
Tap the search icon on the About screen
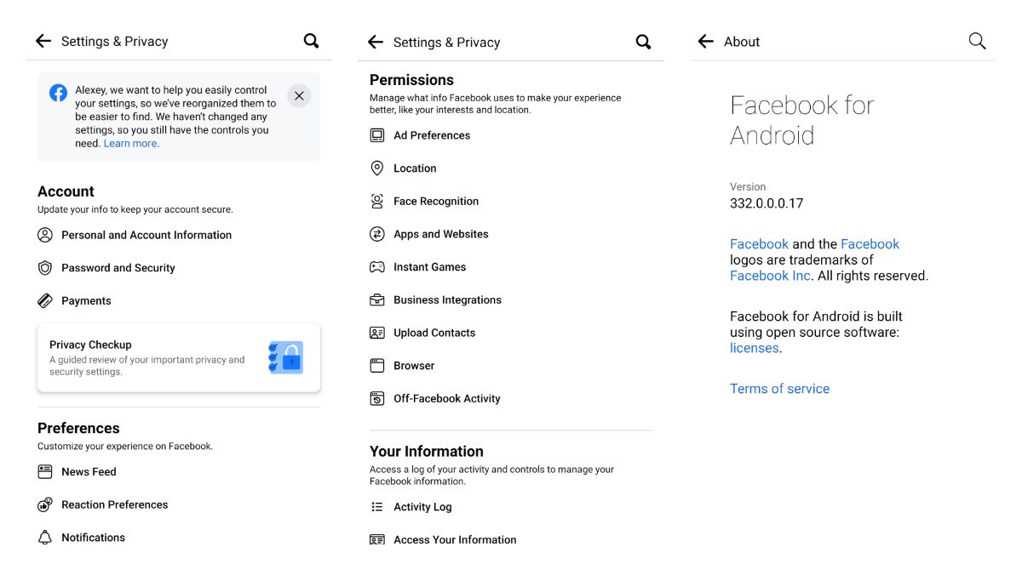tap(977, 41)
